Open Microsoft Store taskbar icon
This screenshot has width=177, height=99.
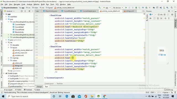[73, 96]
